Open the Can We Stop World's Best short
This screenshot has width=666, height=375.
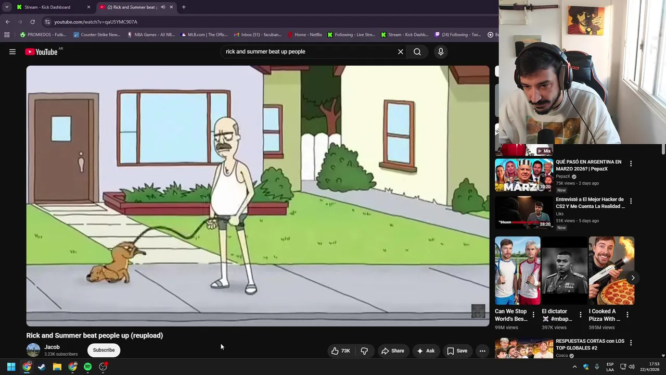518,271
